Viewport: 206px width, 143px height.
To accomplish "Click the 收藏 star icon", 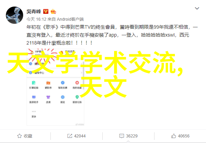I will (x=19, y=136).
